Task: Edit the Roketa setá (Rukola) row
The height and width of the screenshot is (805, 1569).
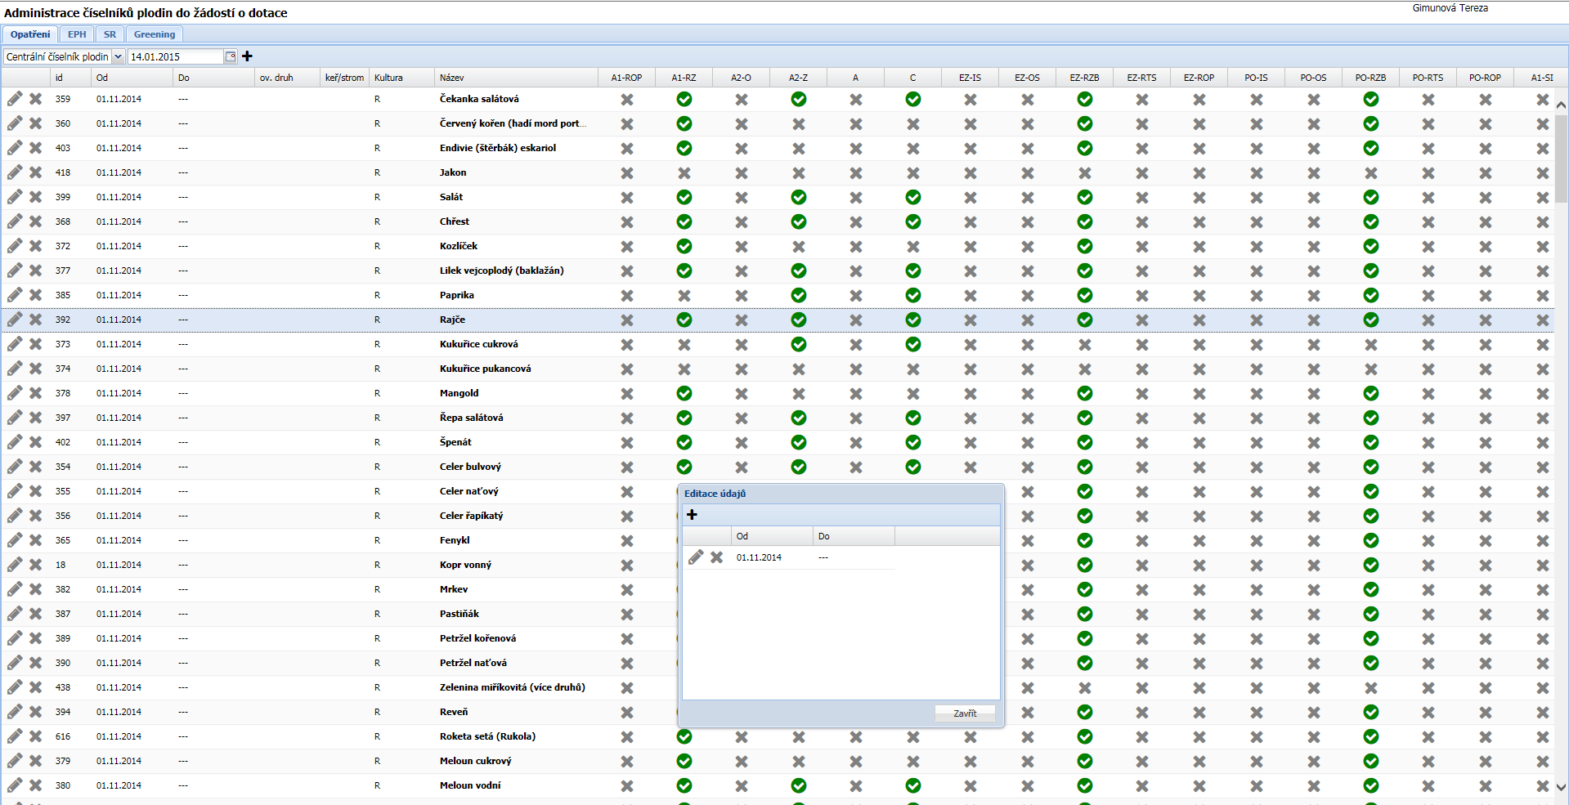Action: (x=15, y=736)
